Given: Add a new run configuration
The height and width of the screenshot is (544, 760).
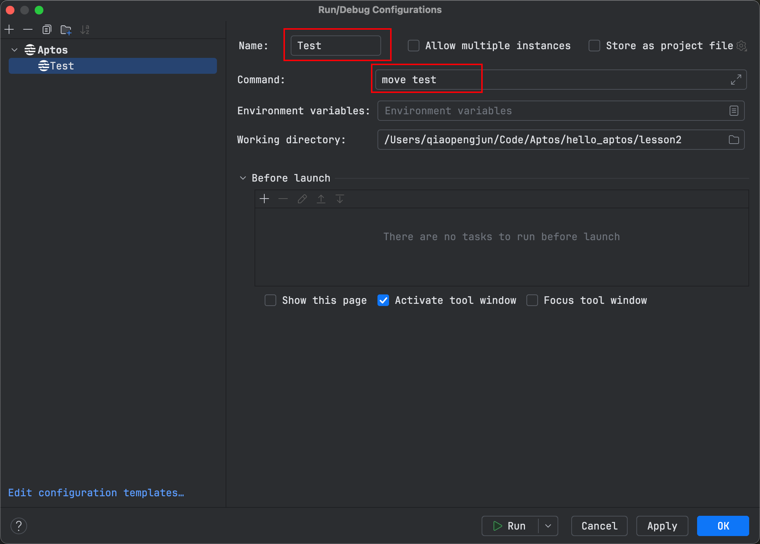Looking at the screenshot, I should [9, 29].
